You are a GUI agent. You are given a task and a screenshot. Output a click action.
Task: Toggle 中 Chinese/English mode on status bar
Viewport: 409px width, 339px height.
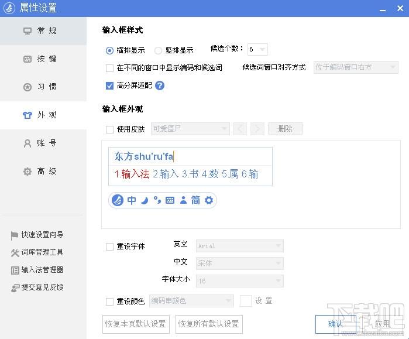pos(132,200)
